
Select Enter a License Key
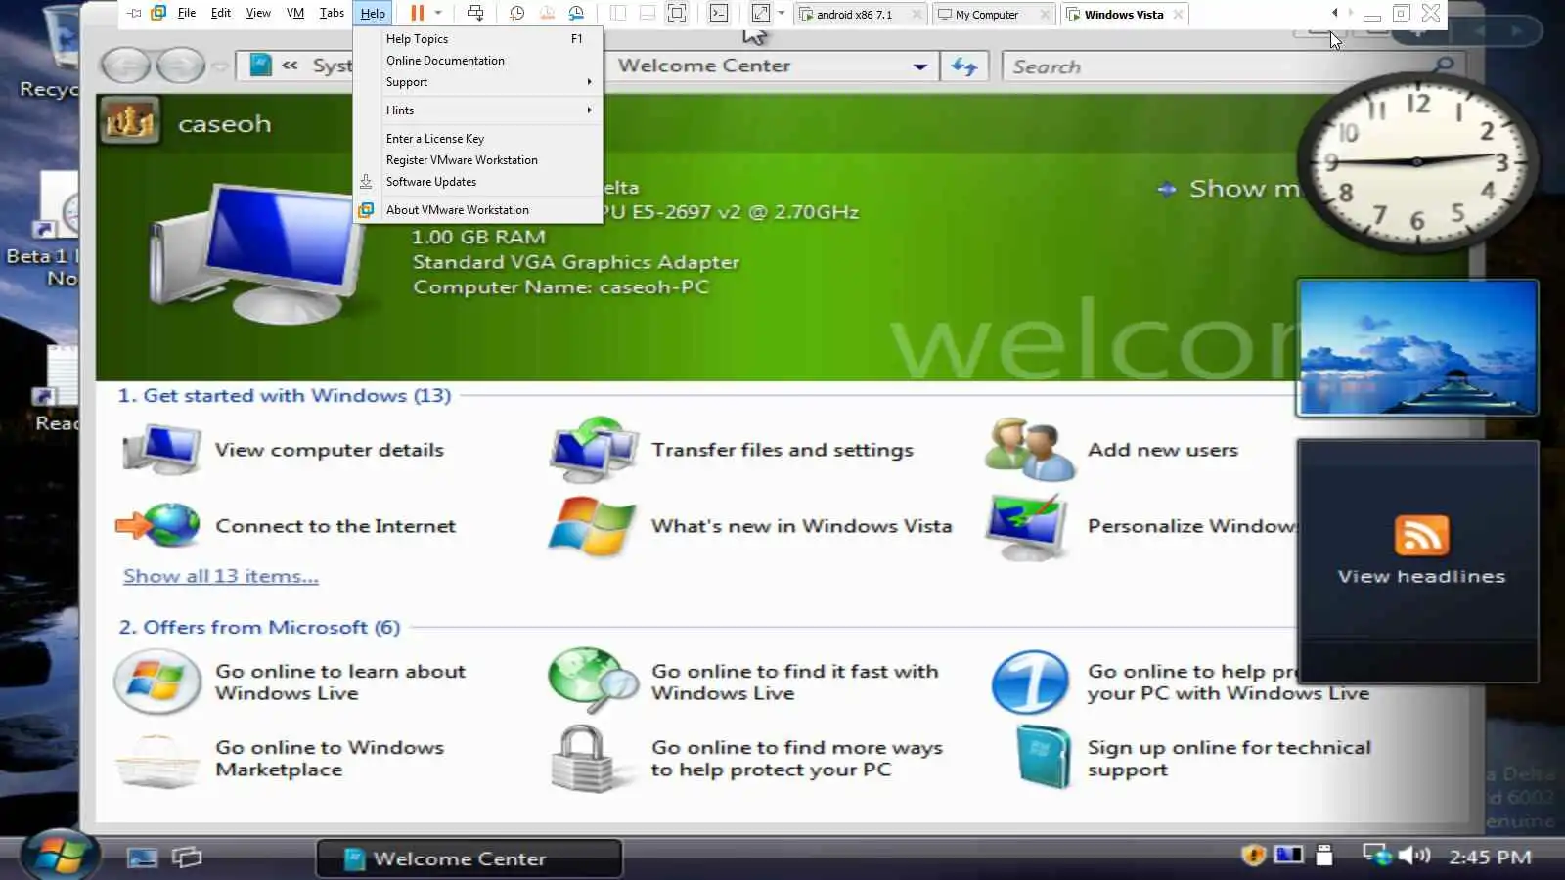click(478, 139)
